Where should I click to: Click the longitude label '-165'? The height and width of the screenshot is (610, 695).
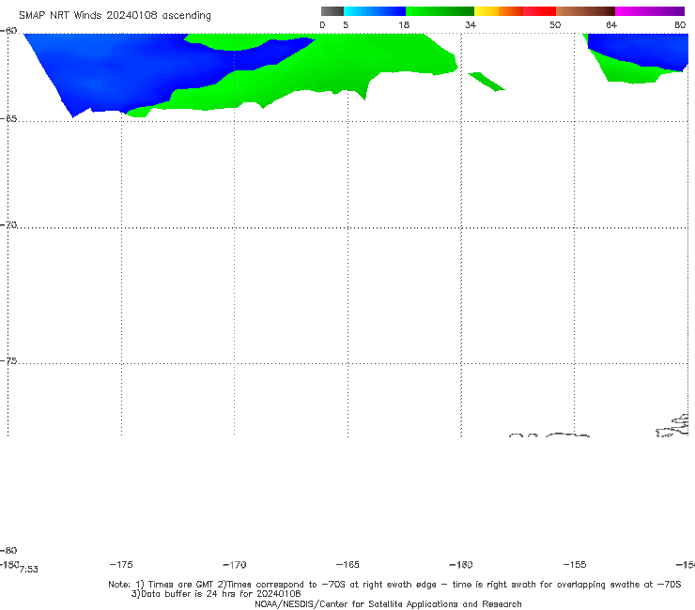[347, 564]
